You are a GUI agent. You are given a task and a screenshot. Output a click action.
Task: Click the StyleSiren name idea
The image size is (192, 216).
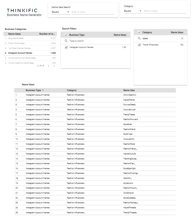(128, 124)
